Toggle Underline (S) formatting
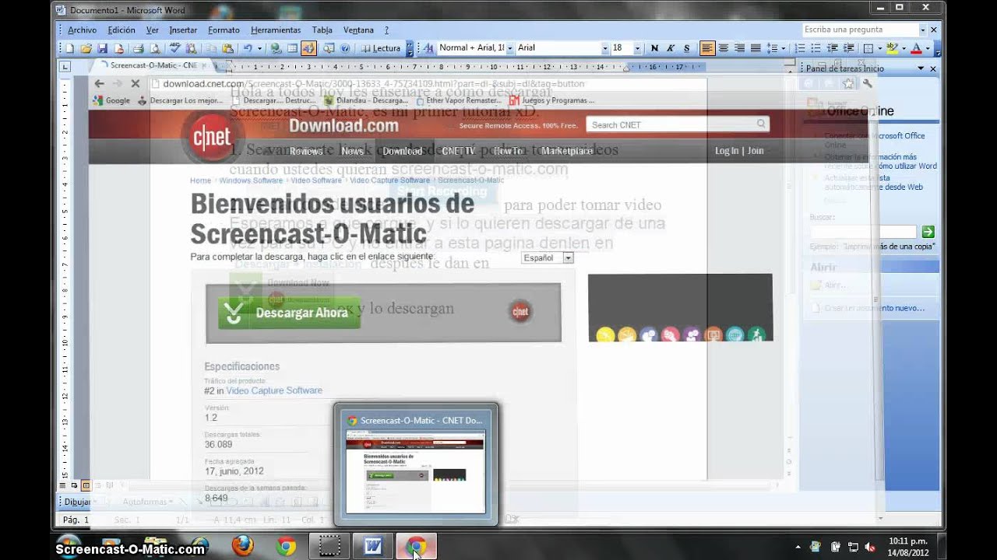Screen dimensions: 997x560 (687, 48)
